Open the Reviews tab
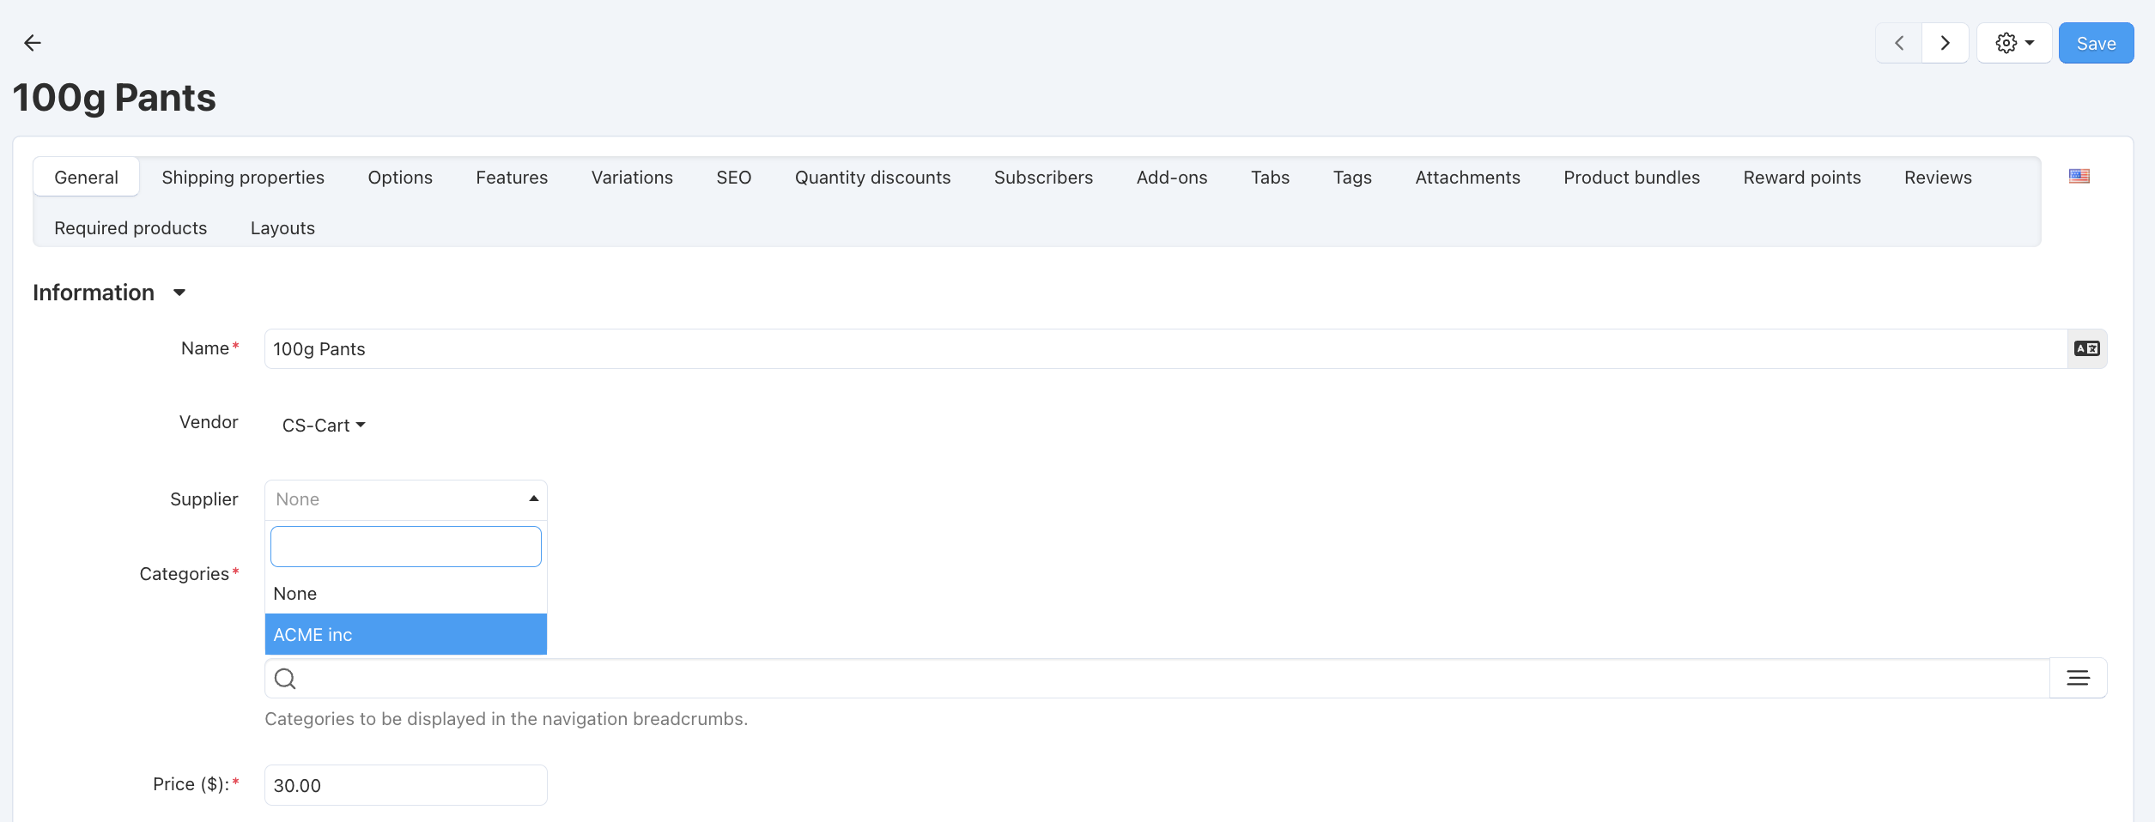 [x=1938, y=178]
